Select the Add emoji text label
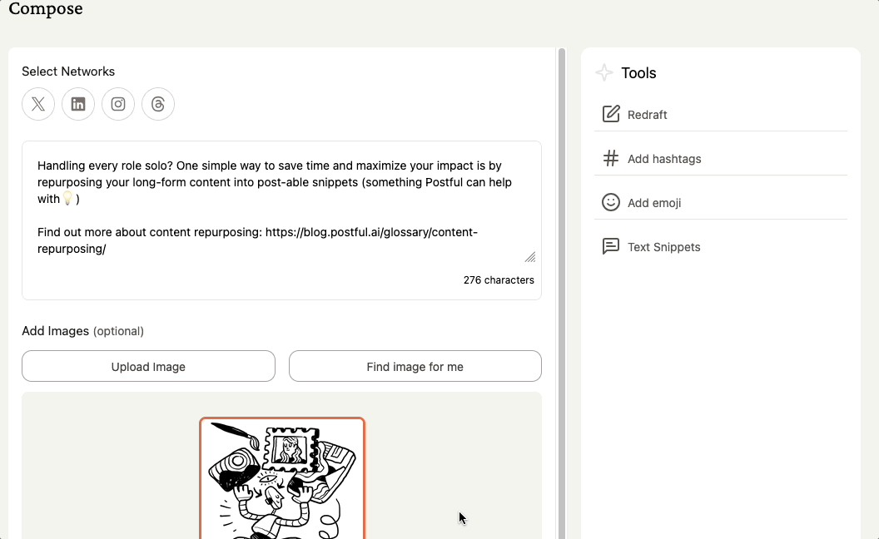The width and height of the screenshot is (879, 539). [x=654, y=203]
